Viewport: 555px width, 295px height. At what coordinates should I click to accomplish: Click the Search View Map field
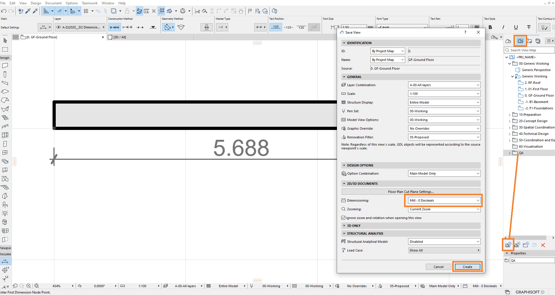[x=529, y=50]
